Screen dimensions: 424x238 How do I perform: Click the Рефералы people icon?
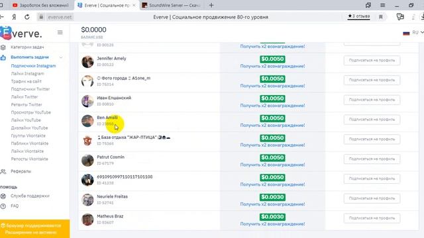tap(3, 171)
